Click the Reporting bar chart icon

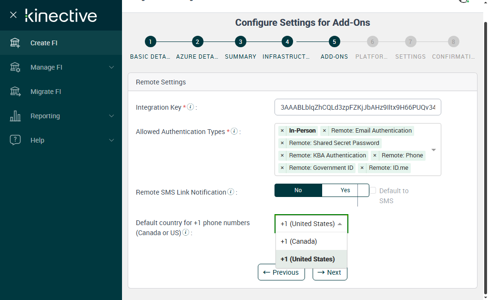click(x=15, y=116)
